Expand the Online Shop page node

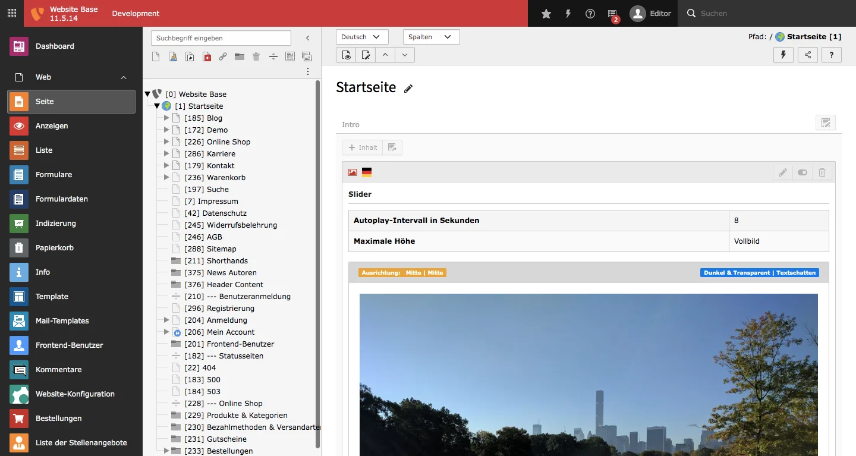[166, 142]
